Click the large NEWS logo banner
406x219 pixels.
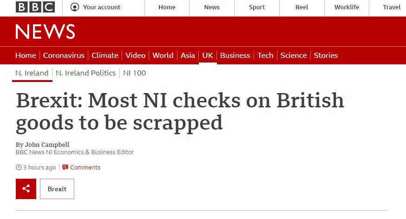click(x=45, y=31)
